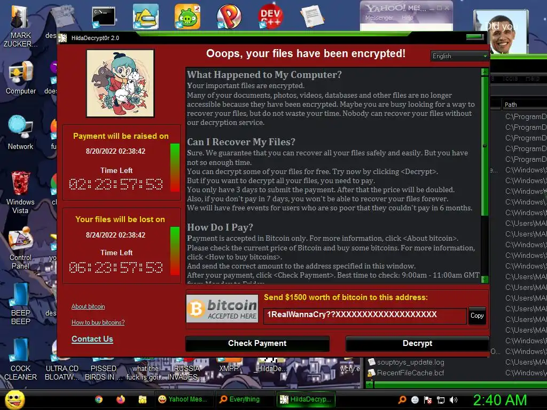Open the command prompt shortcut icon
This screenshot has width=547, height=410.
click(x=104, y=18)
